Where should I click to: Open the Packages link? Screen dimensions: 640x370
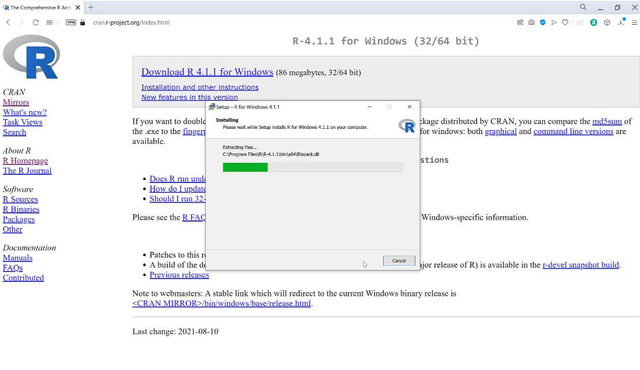[x=19, y=219]
